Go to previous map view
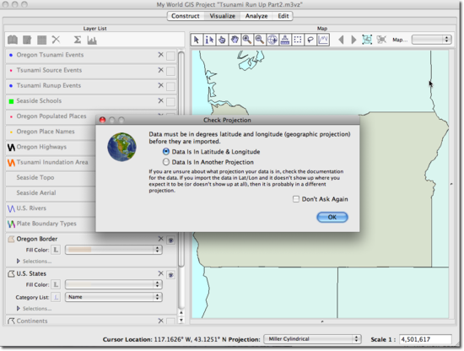The image size is (464, 351). [x=341, y=40]
